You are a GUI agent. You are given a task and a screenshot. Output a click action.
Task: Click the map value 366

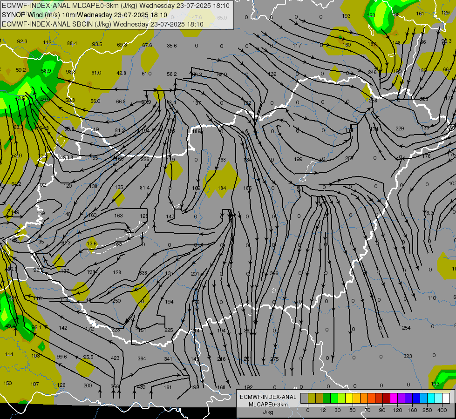tap(274, 273)
